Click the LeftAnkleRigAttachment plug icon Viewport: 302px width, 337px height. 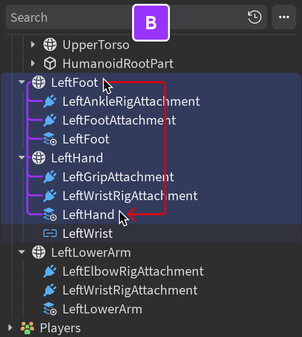coord(50,101)
